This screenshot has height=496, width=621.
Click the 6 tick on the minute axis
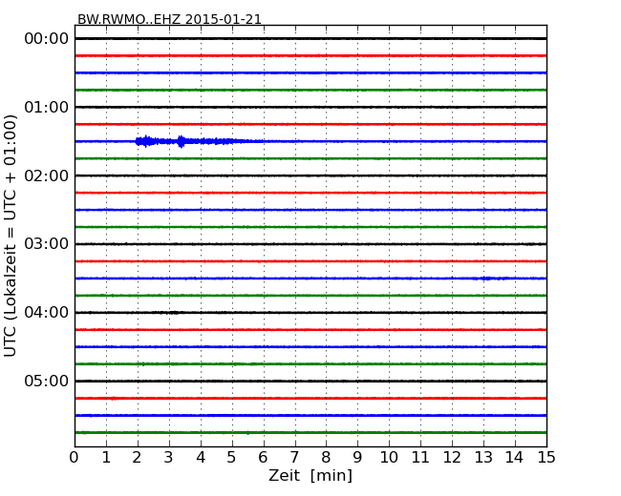coord(264,457)
